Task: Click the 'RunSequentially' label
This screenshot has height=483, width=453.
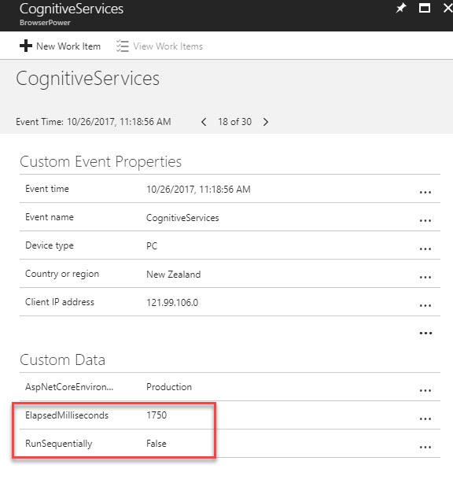Action: click(59, 444)
